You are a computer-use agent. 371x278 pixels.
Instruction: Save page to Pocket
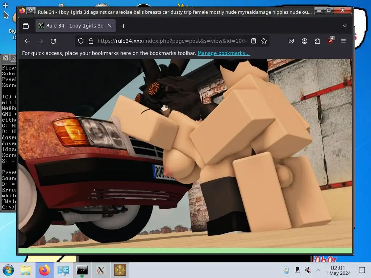tap(291, 41)
